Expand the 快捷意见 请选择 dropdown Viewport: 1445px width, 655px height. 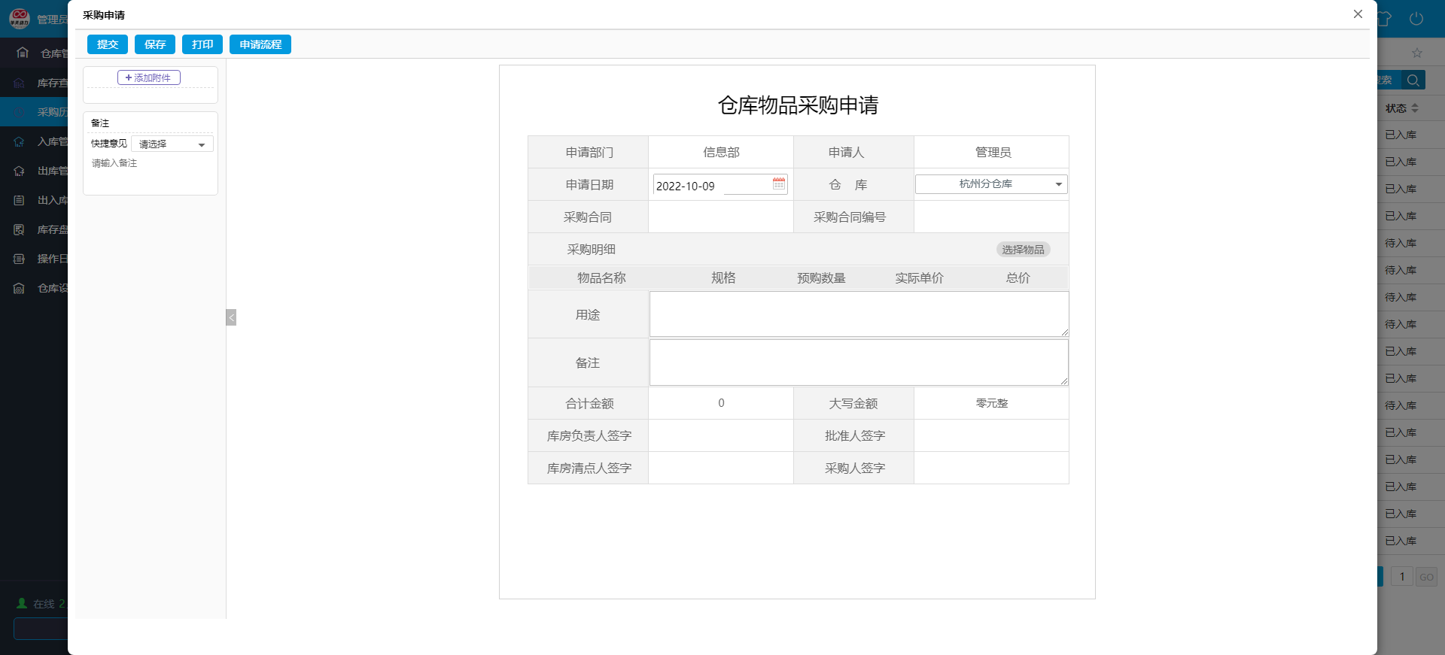pos(172,144)
